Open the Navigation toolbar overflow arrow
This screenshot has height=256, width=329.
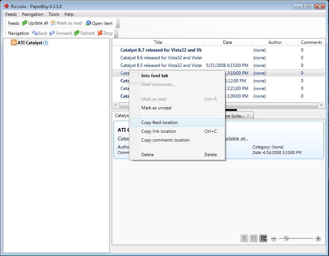click(x=116, y=33)
